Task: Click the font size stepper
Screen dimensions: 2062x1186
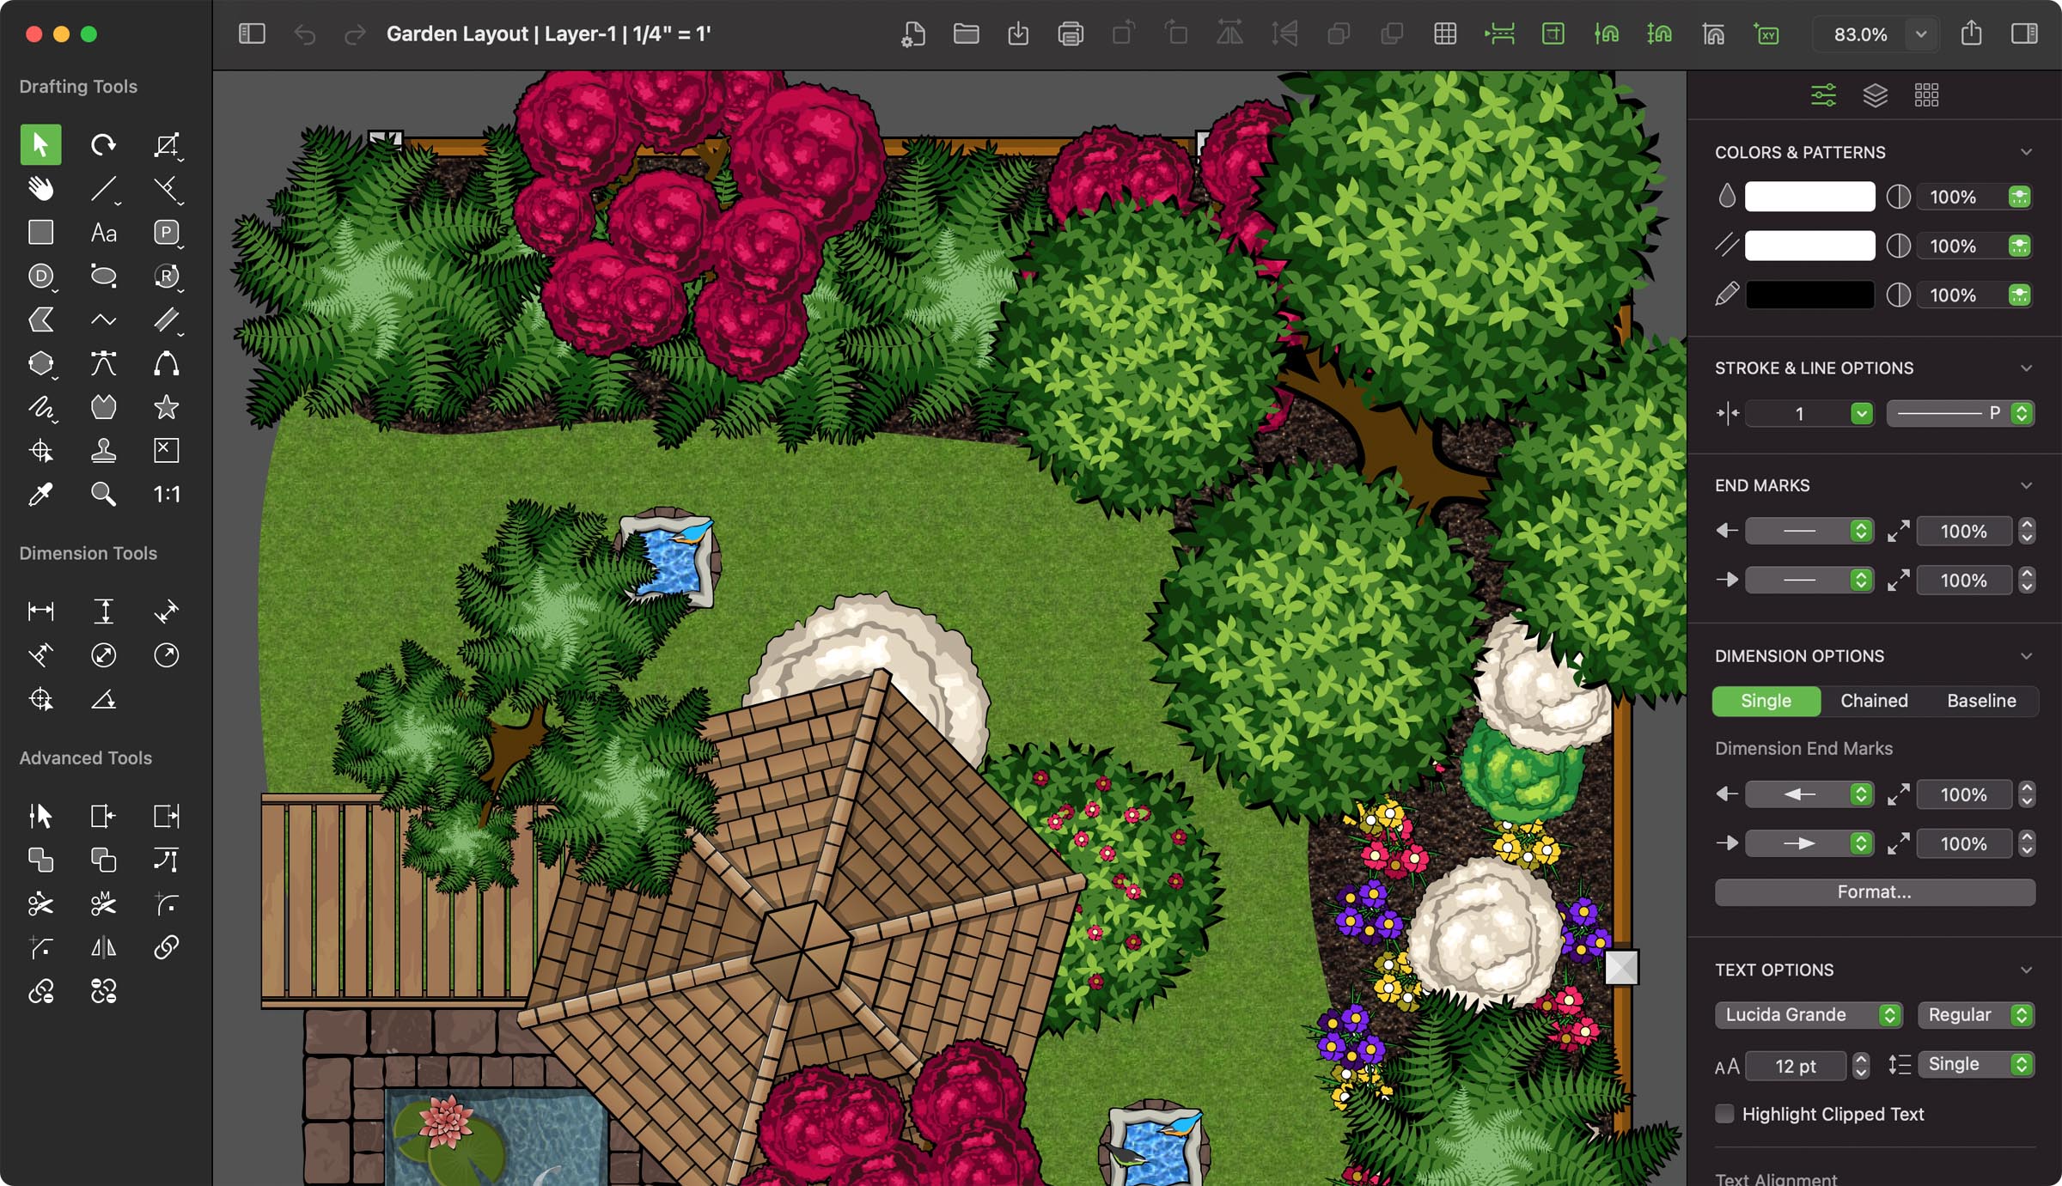Action: point(1860,1066)
